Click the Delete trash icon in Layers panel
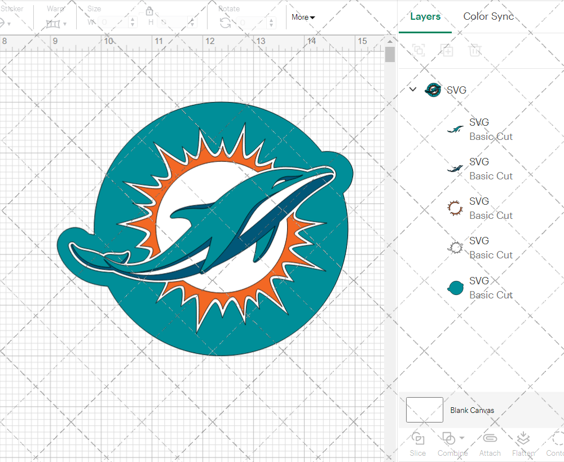This screenshot has width=564, height=462. pyautogui.click(x=475, y=50)
